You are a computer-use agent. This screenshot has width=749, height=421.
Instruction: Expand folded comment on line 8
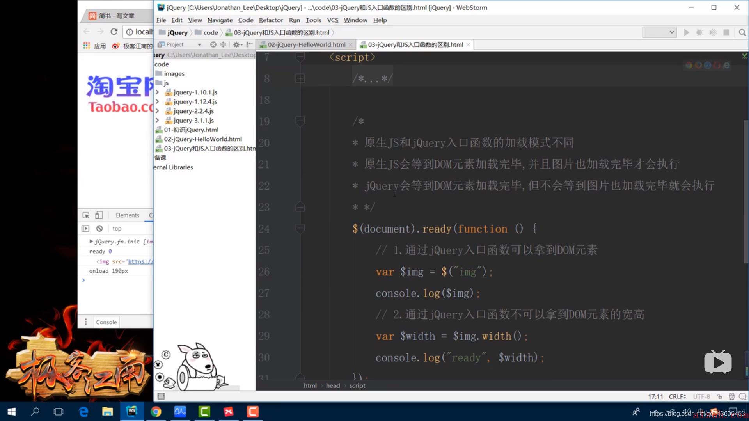point(300,78)
